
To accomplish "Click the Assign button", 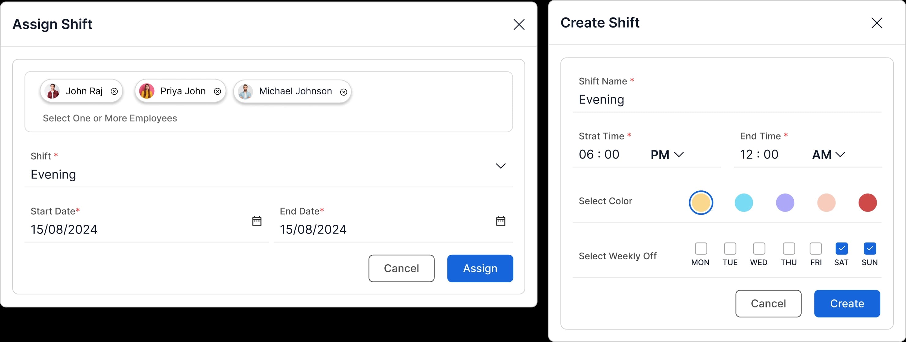I will [480, 269].
